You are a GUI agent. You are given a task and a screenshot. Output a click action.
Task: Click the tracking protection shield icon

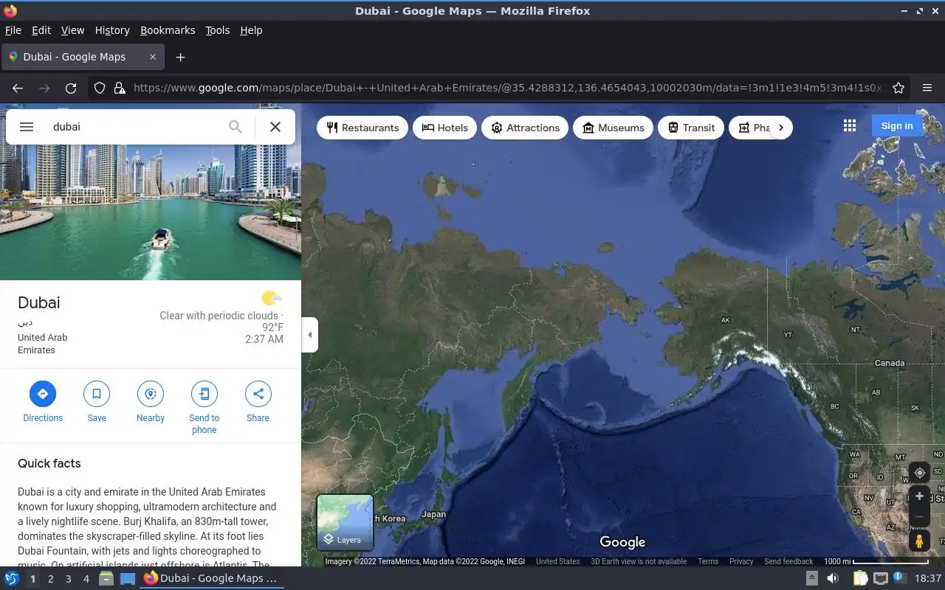(100, 88)
